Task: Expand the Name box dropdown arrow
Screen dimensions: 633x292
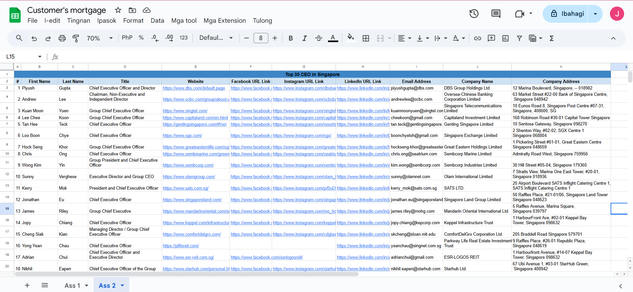Action: (x=40, y=57)
